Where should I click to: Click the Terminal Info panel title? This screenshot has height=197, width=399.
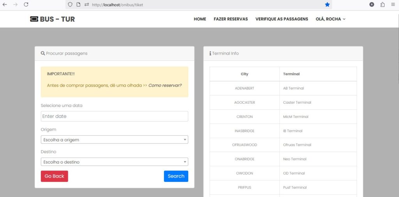(226, 53)
